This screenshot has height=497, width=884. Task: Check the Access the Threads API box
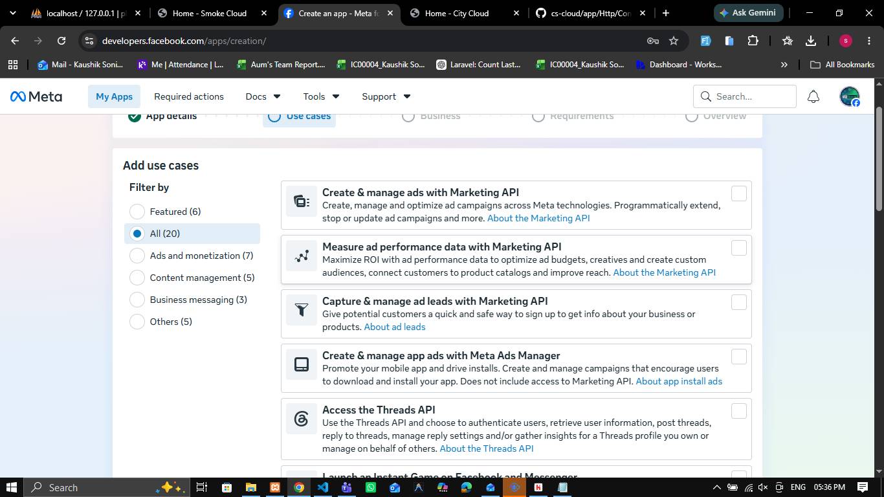click(738, 411)
